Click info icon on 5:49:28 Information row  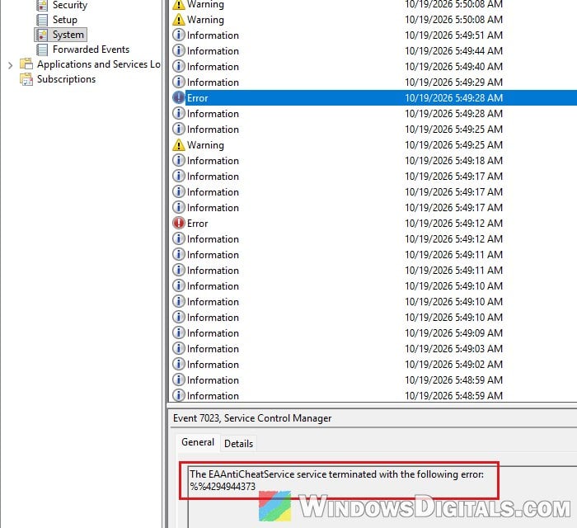[179, 113]
